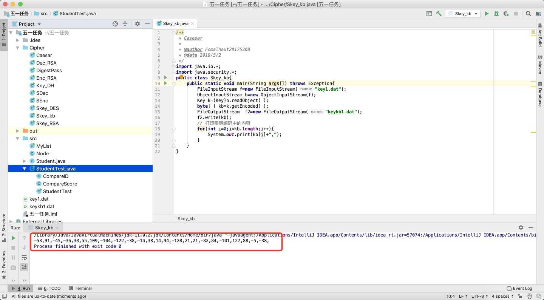Toggle the Ant Build side panel
This screenshot has width=544, height=300.
click(540, 35)
